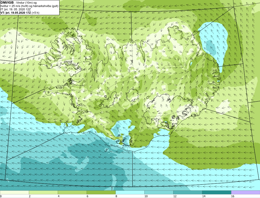This screenshot has width=260, height=198.
Task: Click the legend scale value 16
Action: (x=233, y=196)
